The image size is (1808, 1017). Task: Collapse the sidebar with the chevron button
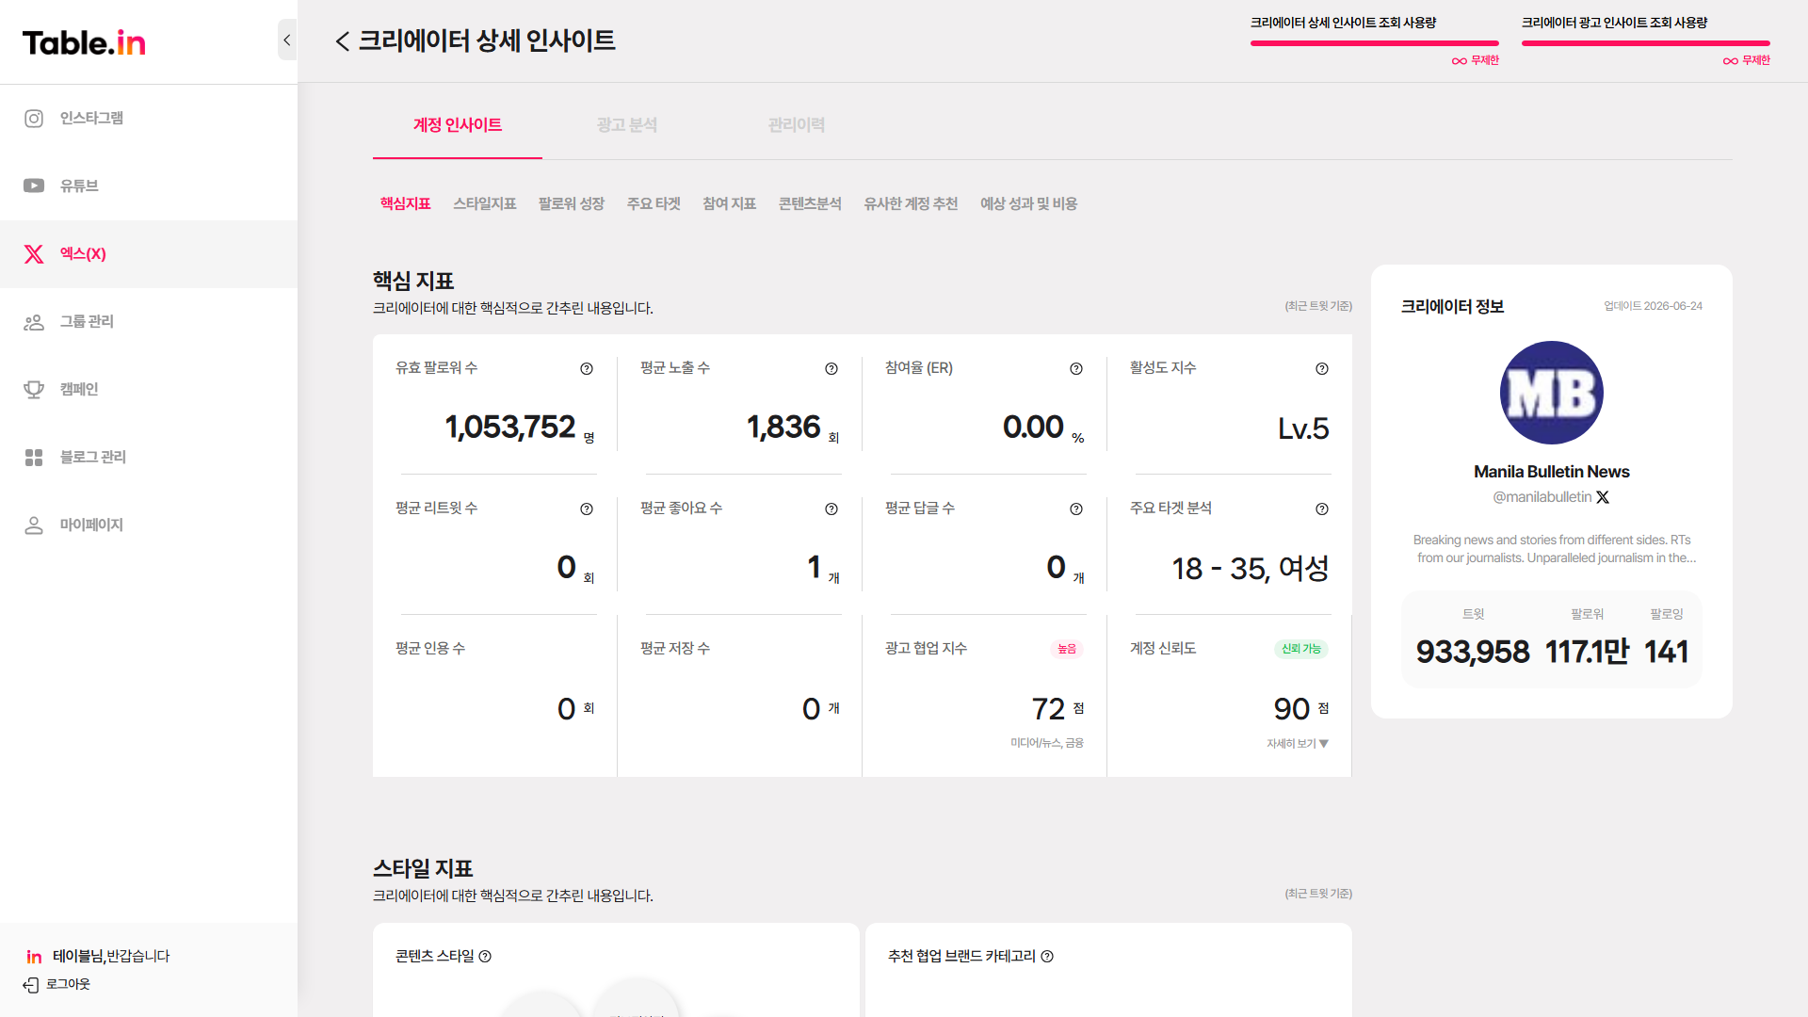point(287,40)
